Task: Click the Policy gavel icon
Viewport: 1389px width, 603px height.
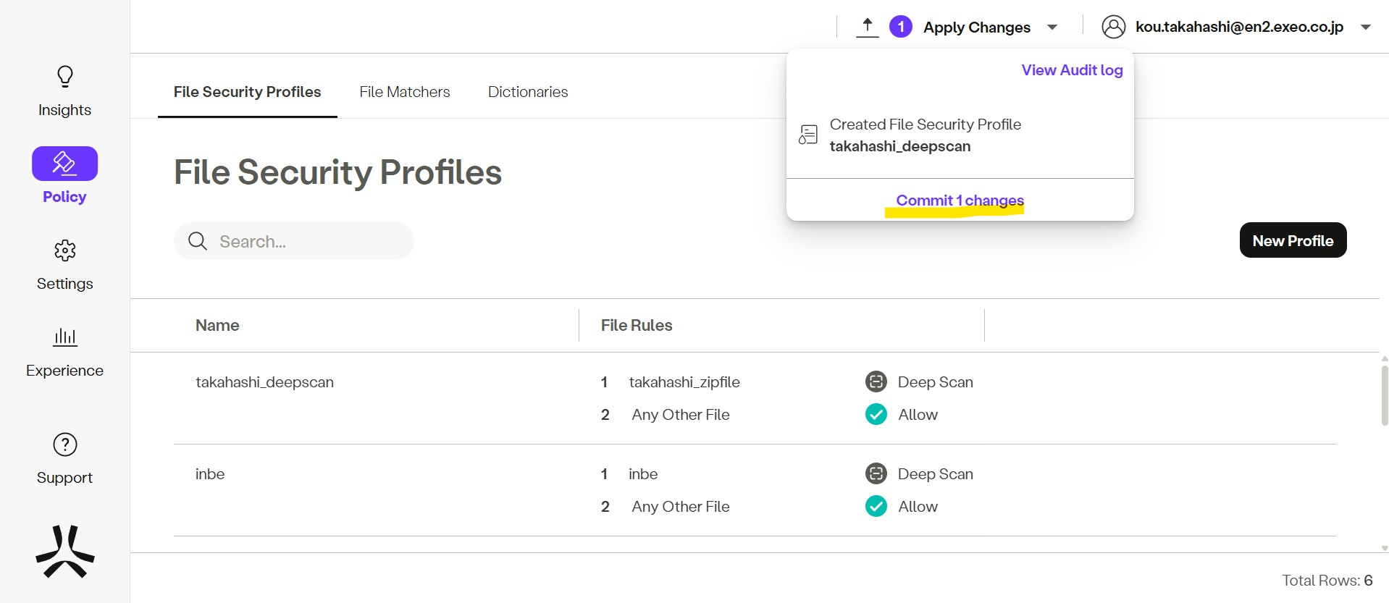Action: (x=64, y=164)
